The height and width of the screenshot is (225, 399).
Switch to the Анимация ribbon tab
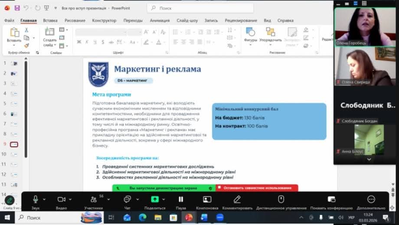click(x=160, y=20)
